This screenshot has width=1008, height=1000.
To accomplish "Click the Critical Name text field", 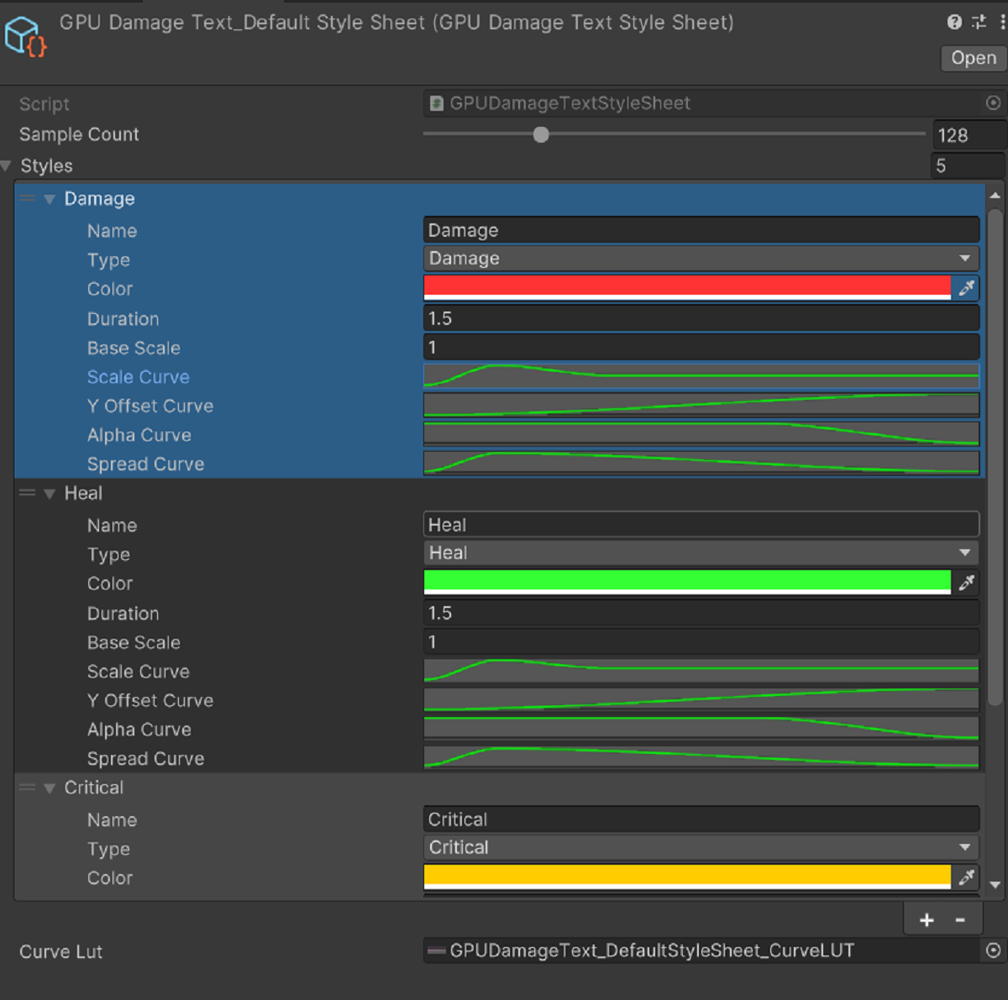I will 701,819.
